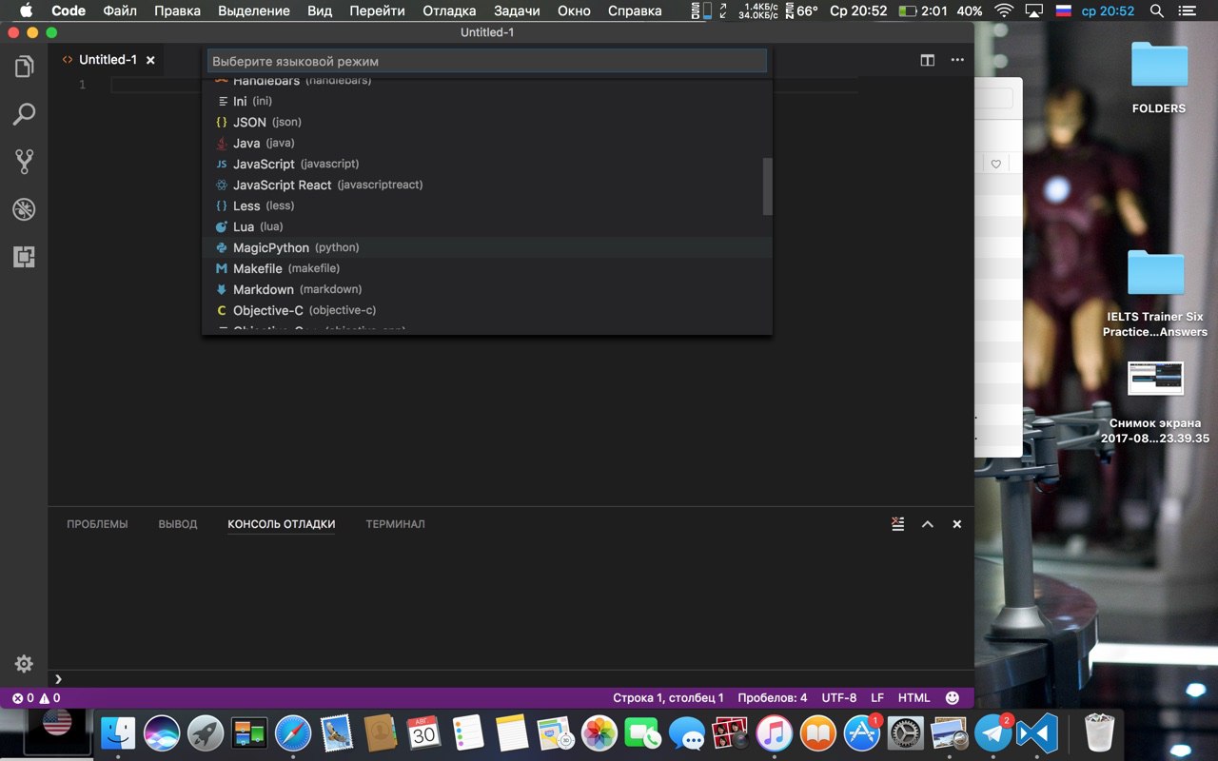Open the Explorer view in activity bar
The image size is (1218, 761).
coord(24,67)
